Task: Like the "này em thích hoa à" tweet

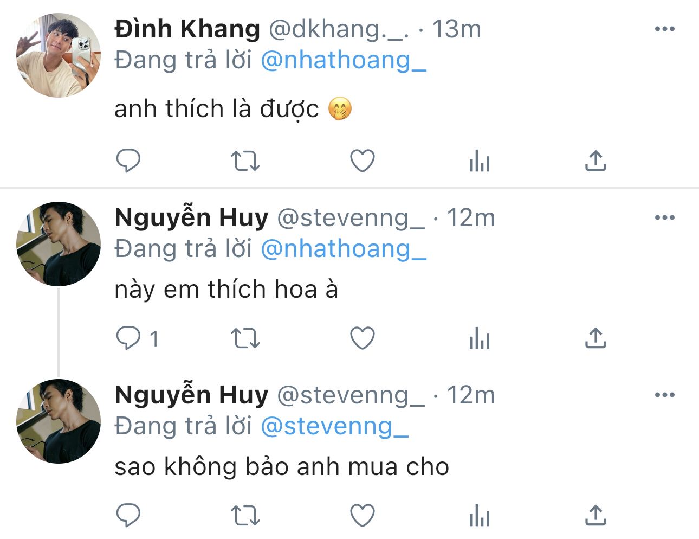Action: [363, 338]
